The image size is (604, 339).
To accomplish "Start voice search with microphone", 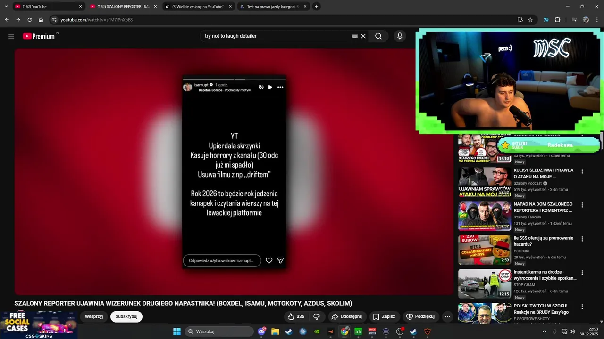I will [x=400, y=36].
